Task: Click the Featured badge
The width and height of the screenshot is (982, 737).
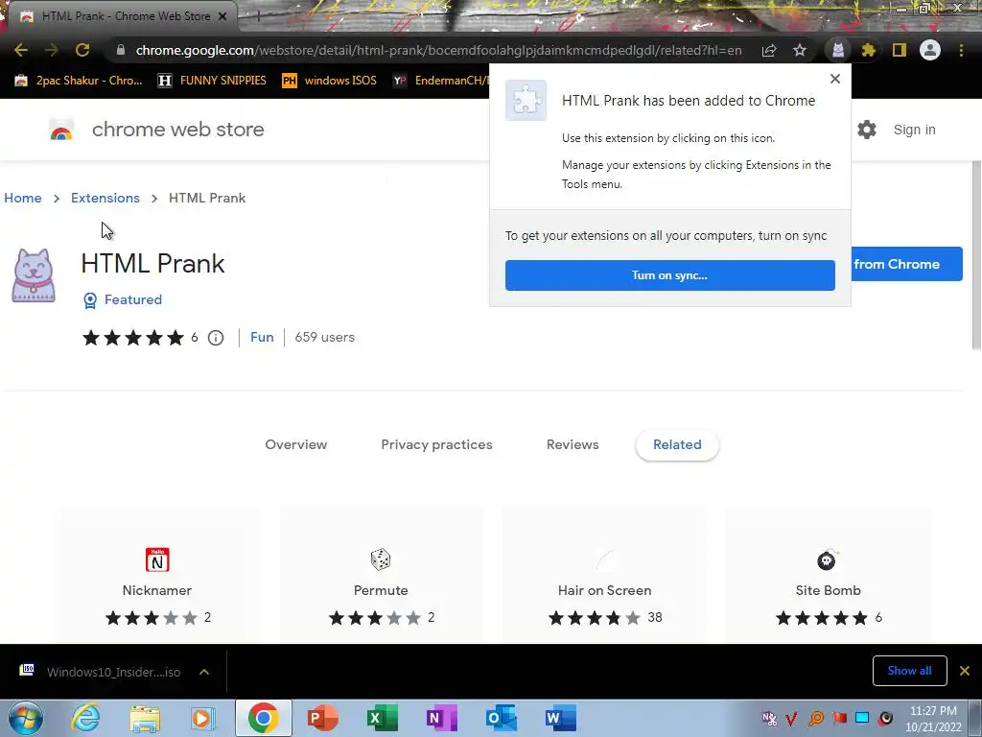Action: [x=123, y=300]
